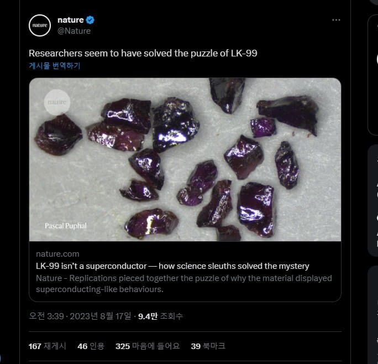Open the Nature profile avatar
This screenshot has height=364, width=378.
pyautogui.click(x=39, y=25)
